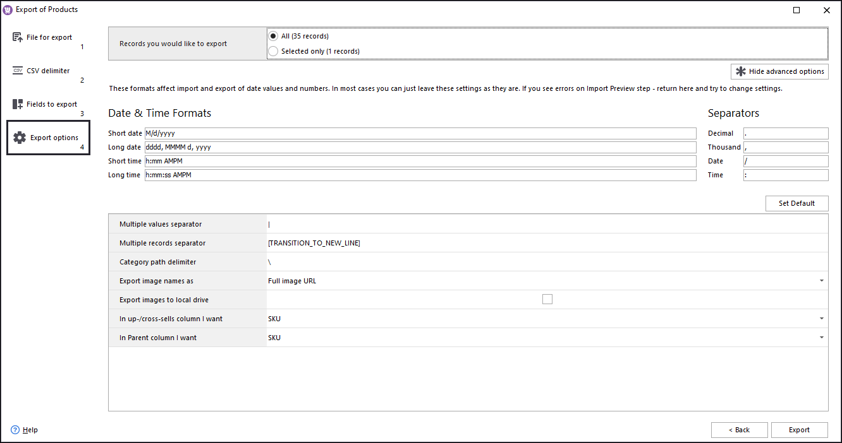Click the Back button

pos(739,430)
